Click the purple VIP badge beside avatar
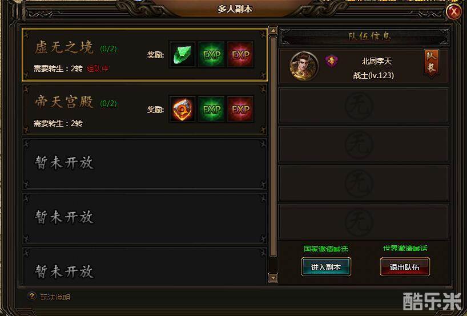Viewport: 467px width, 316px height. tap(331, 61)
